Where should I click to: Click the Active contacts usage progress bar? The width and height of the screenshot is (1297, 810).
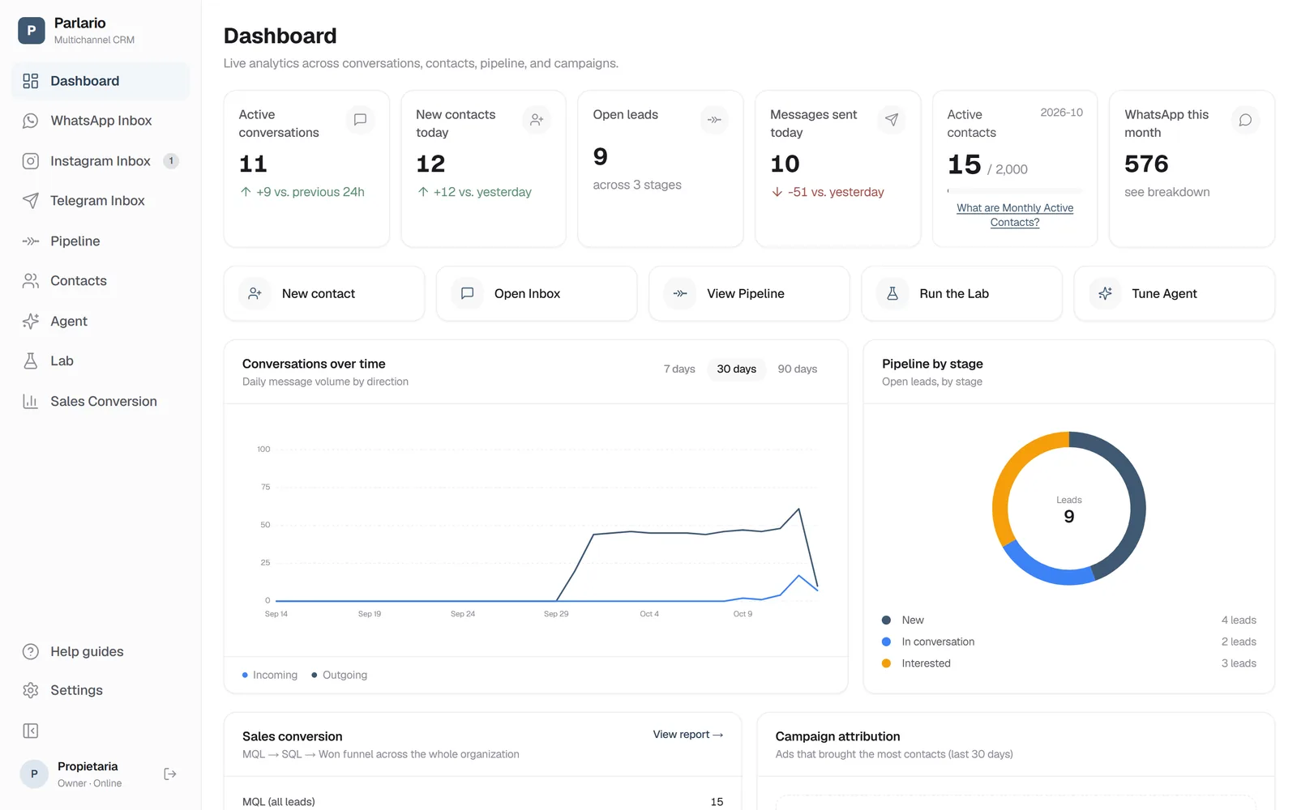(x=1015, y=191)
